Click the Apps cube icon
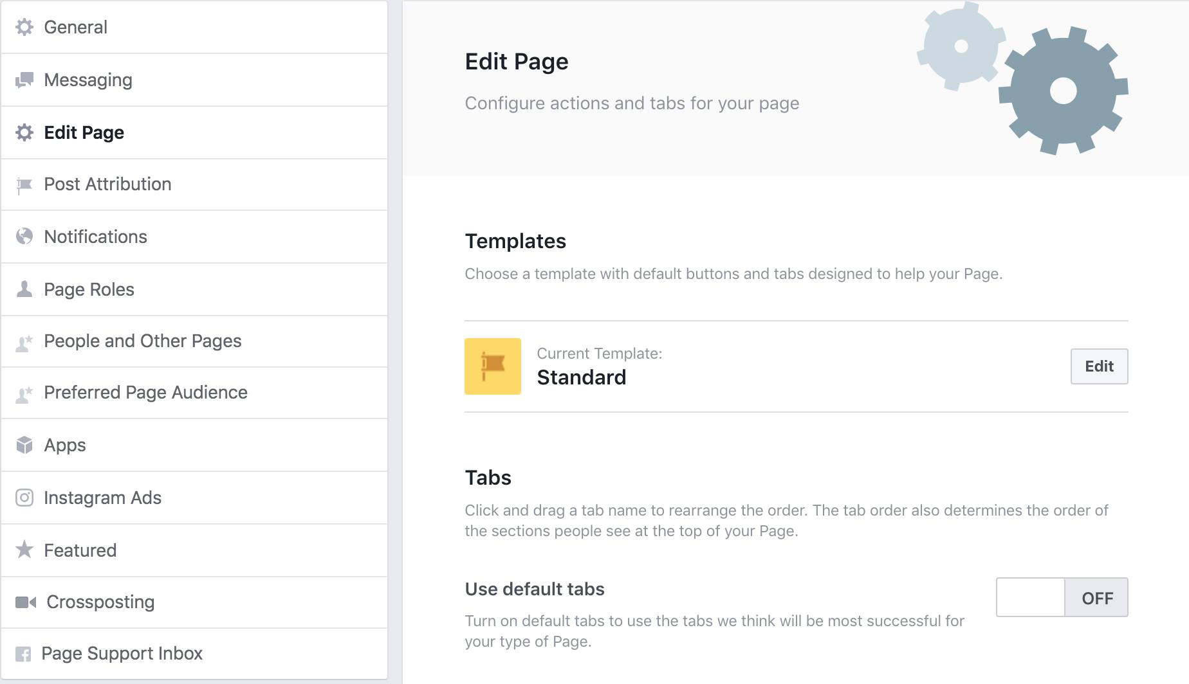The height and width of the screenshot is (684, 1189). click(x=24, y=445)
